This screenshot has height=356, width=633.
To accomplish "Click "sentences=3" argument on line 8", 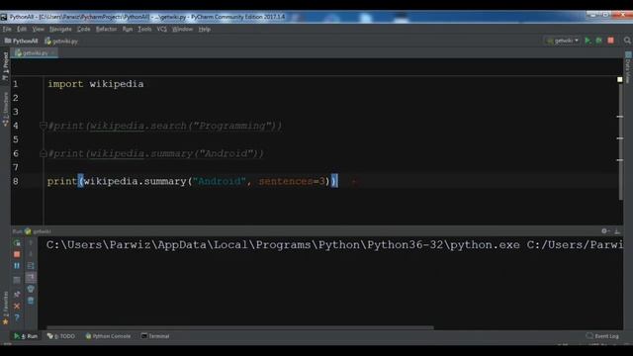I will point(292,181).
